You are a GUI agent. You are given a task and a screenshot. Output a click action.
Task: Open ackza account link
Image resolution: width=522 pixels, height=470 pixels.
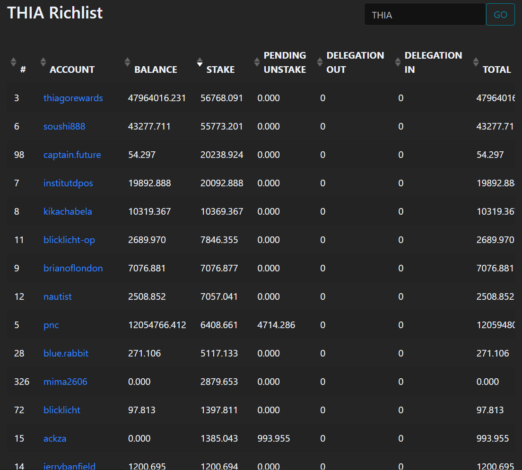(54, 438)
